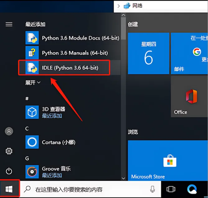The image size is (208, 198).
Task: Click the scrollbar down arrow in app list
Action: 123,178
